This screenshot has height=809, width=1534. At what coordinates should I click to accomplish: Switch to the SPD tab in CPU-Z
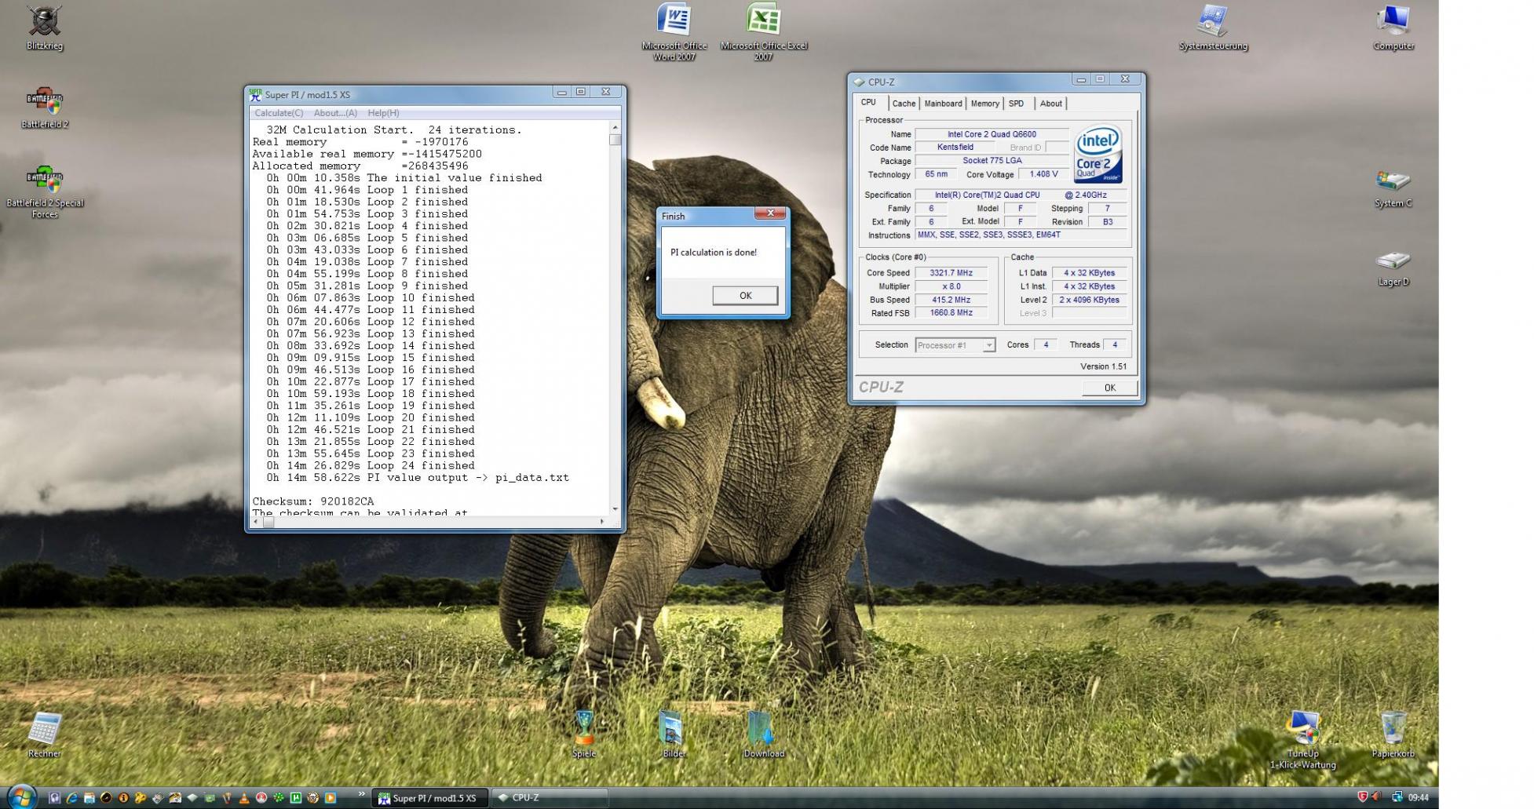pos(1016,104)
